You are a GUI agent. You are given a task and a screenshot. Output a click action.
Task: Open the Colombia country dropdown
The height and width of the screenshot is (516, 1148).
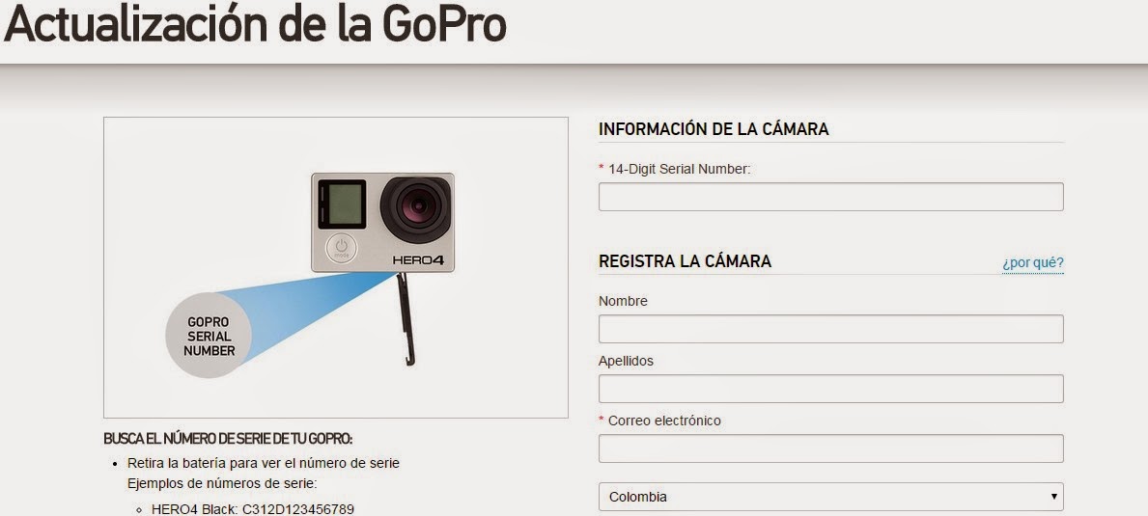(830, 497)
